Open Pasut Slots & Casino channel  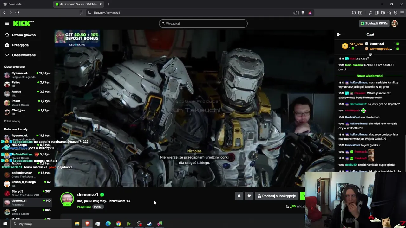pos(27,103)
